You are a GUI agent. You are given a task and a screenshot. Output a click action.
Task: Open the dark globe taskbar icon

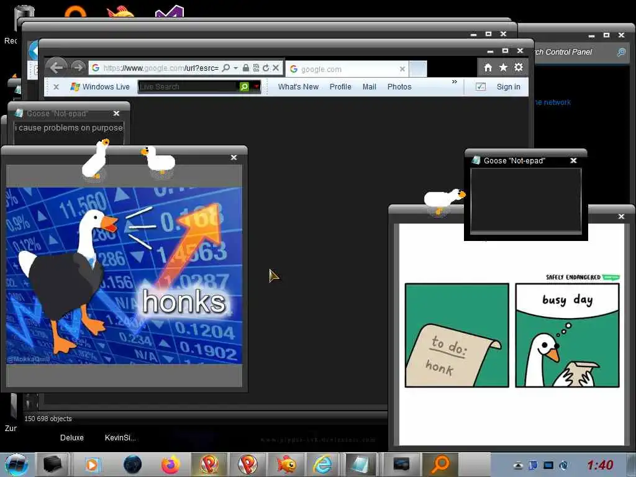click(132, 465)
